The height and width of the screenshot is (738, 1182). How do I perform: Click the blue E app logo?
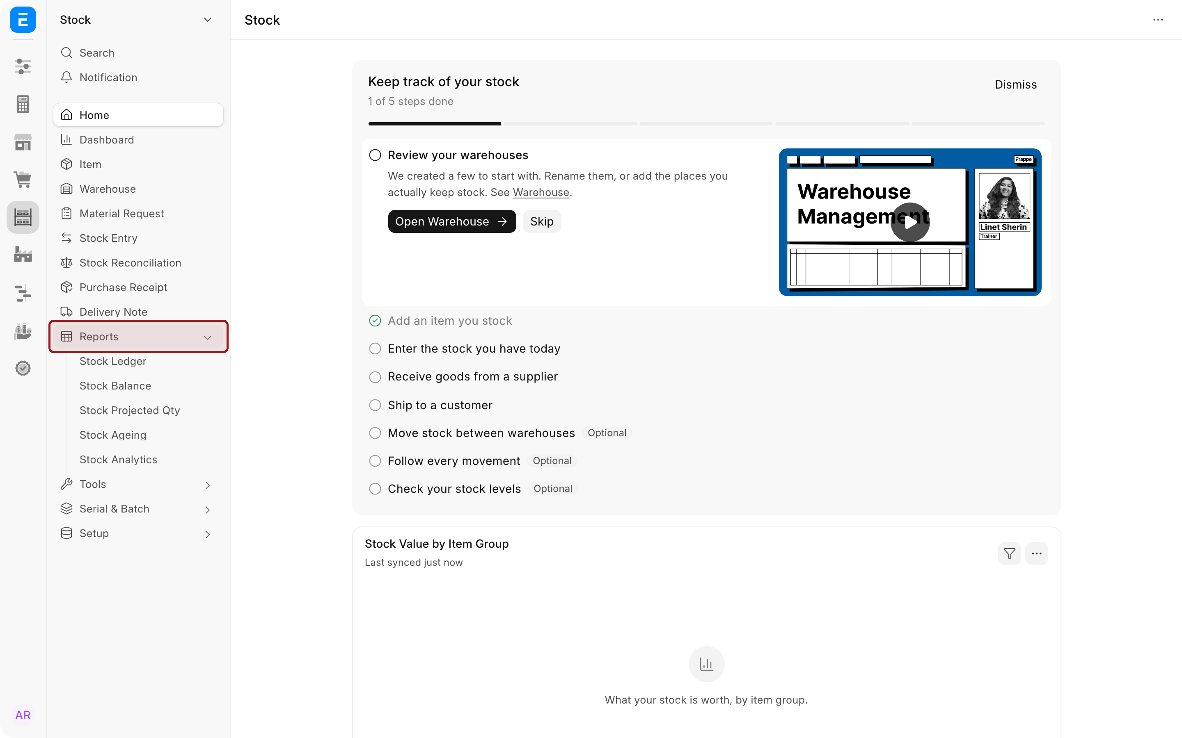pyautogui.click(x=23, y=20)
